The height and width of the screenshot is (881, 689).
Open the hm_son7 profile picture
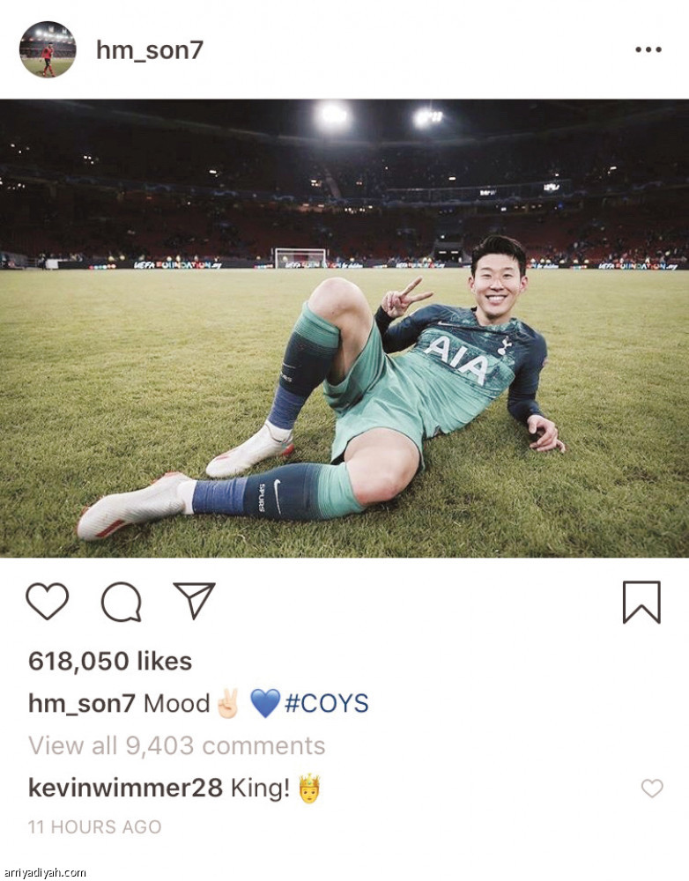point(48,49)
